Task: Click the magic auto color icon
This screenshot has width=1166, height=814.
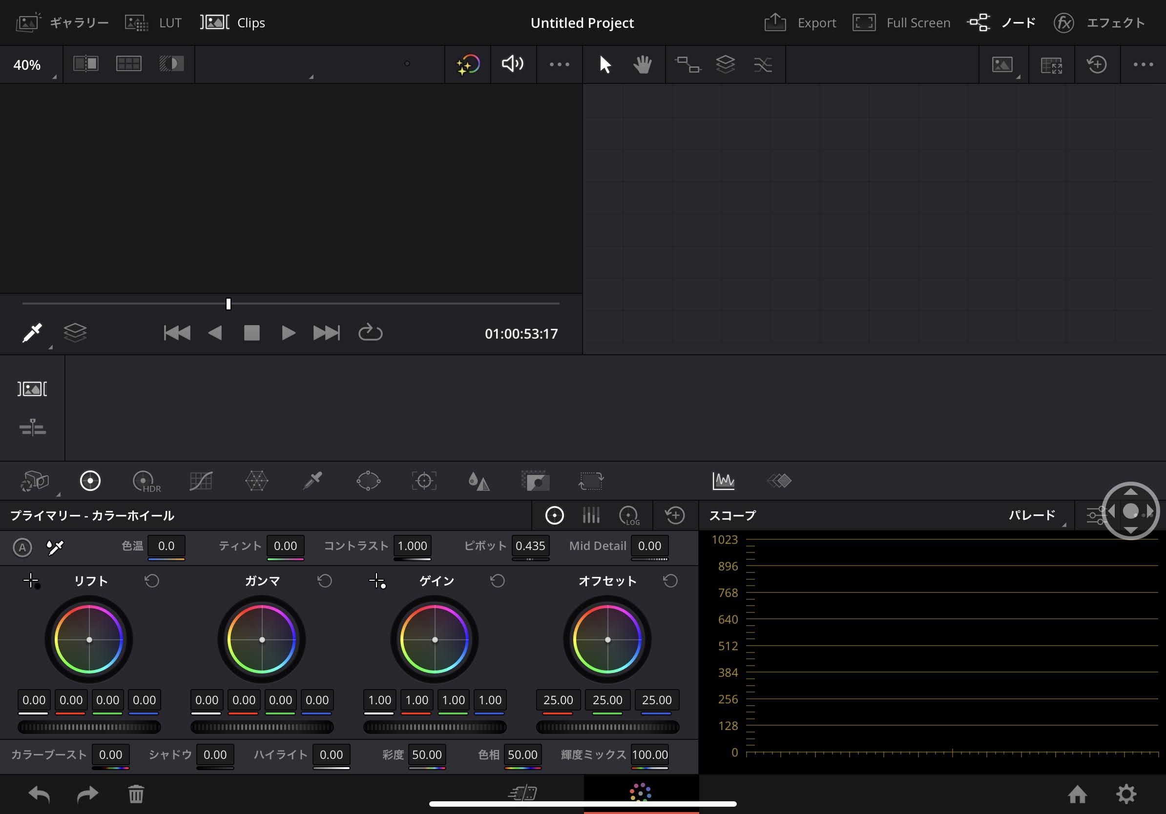Action: 468,64
